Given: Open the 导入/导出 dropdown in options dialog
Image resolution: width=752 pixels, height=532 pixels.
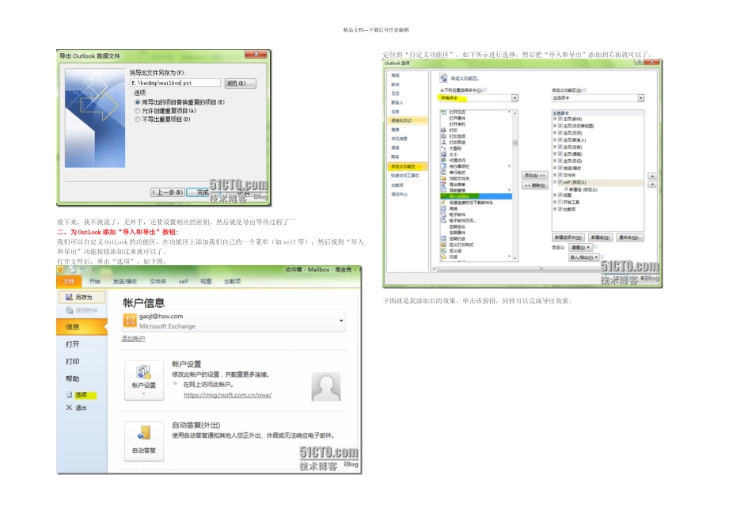Looking at the screenshot, I should tap(584, 257).
